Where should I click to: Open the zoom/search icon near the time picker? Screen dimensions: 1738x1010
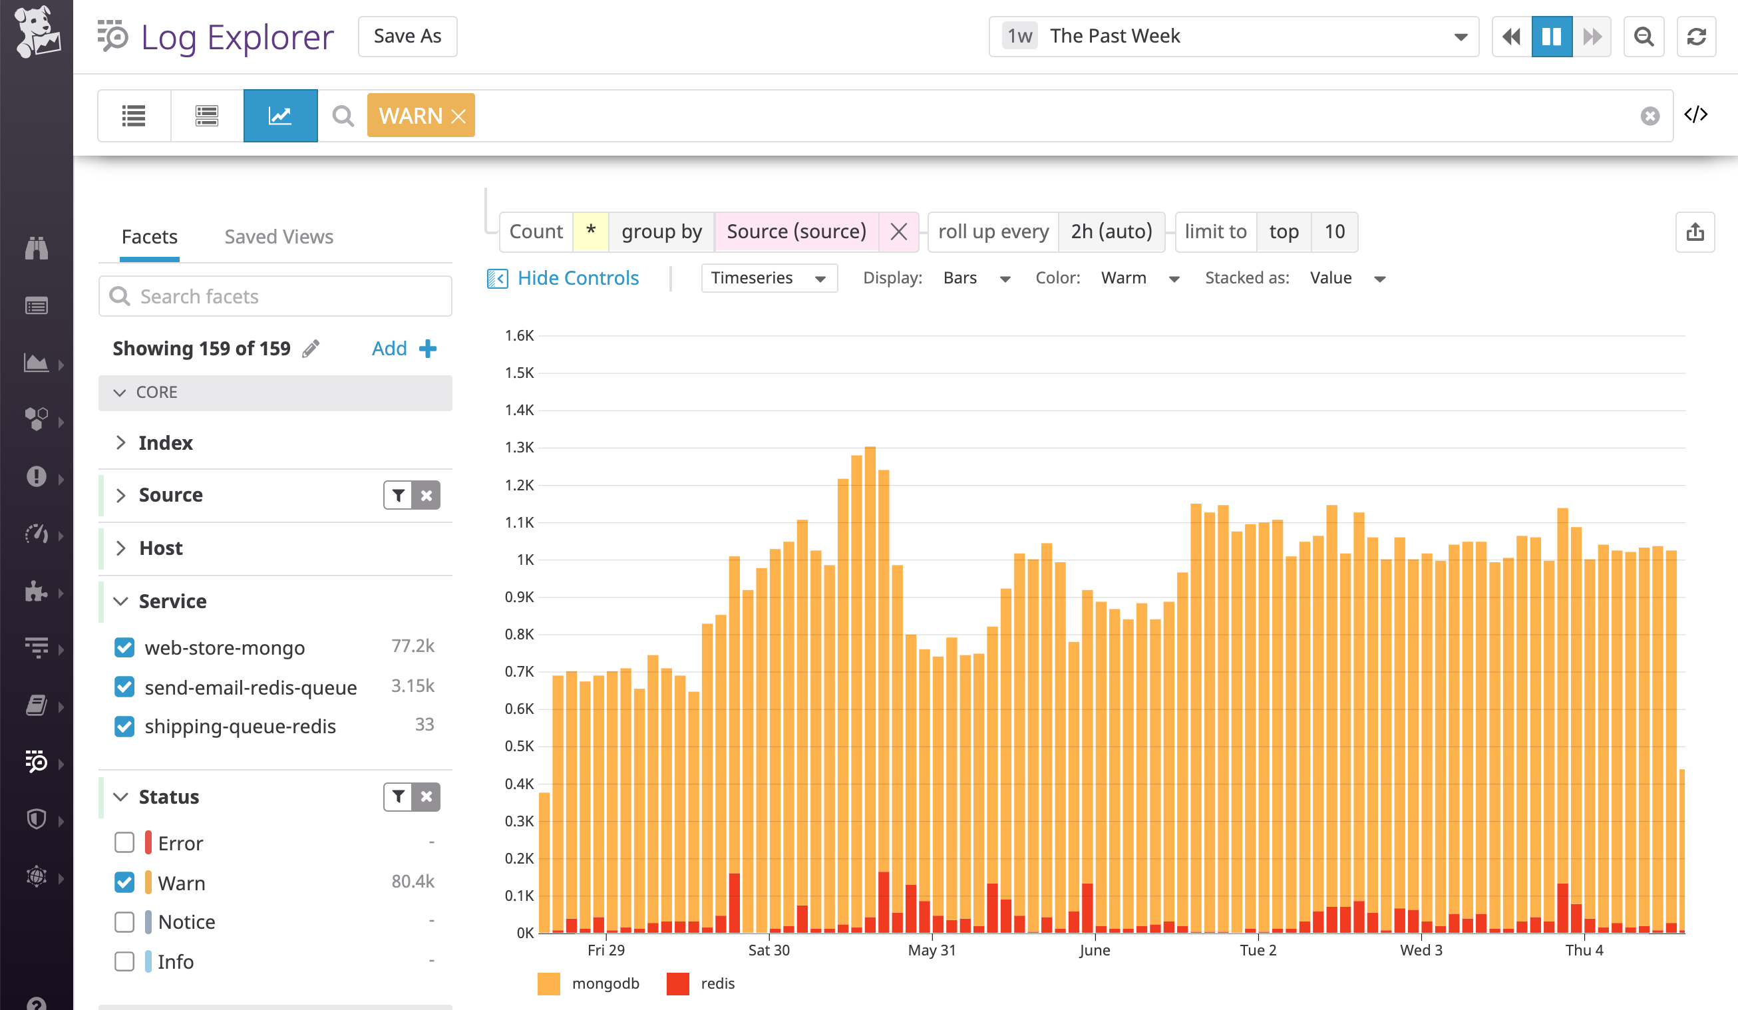[1644, 36]
